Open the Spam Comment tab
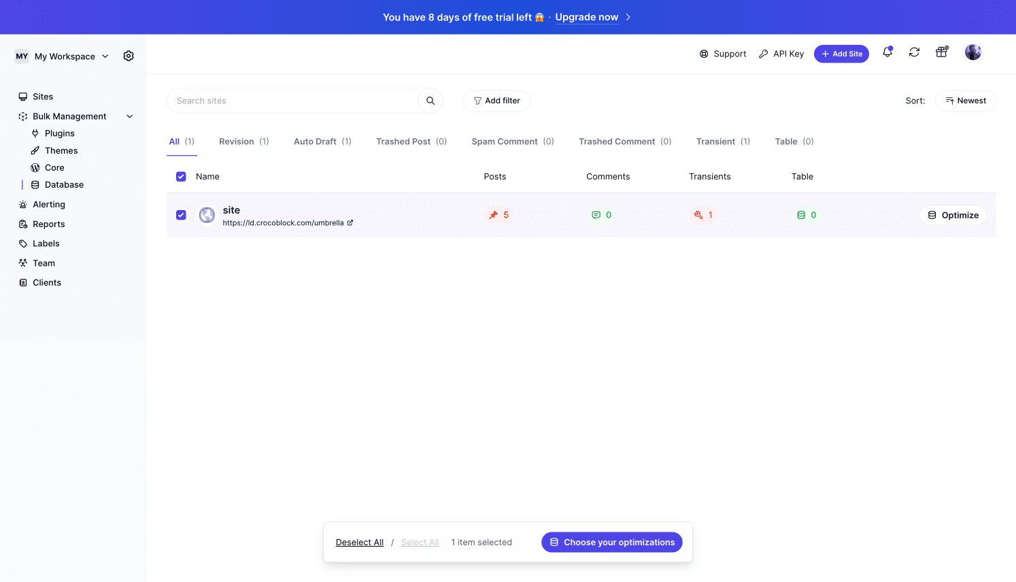 505,141
